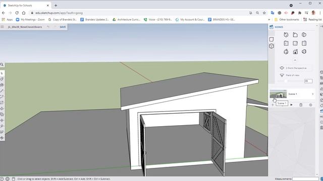Activate the Orbit tool at toolbar bottom
Viewport: 323px width, 181px height.
(x=2, y=138)
